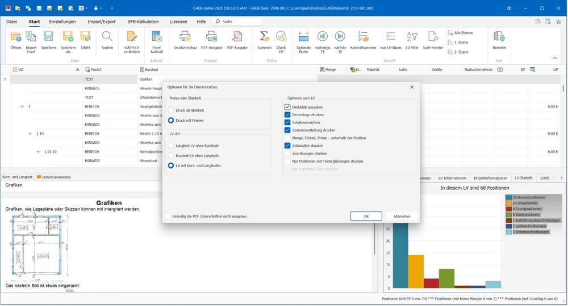Enable Zuordnungen drucken checkbox

(x=287, y=153)
